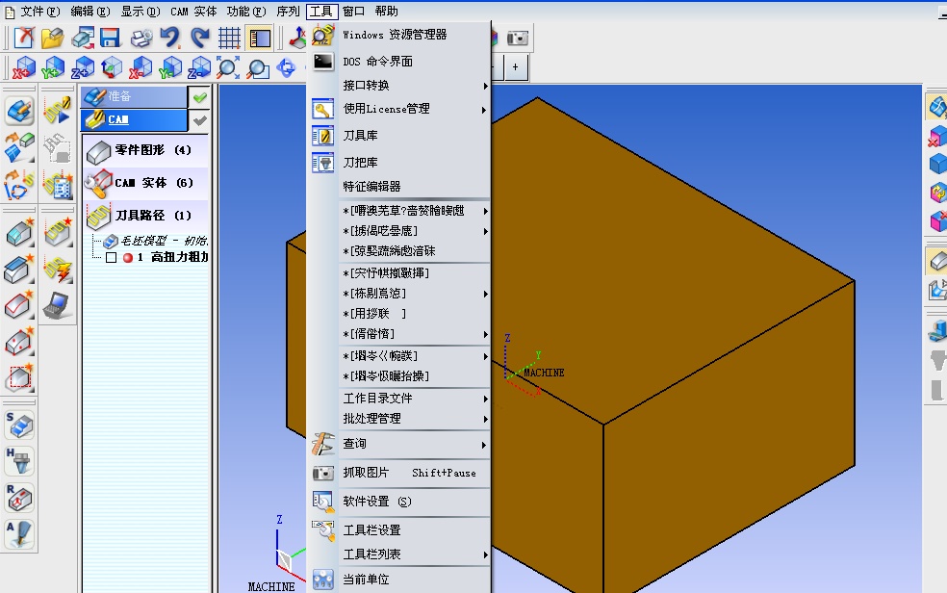Screen dimensions: 947x593
Task: Open 特征编辑器 menu entry
Action: pyautogui.click(x=398, y=187)
